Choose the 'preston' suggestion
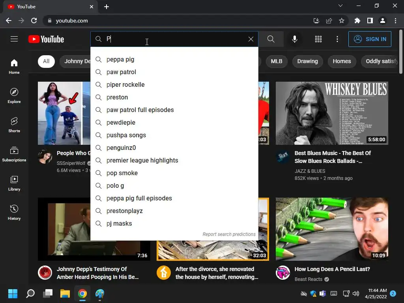The width and height of the screenshot is (404, 303). (x=174, y=97)
